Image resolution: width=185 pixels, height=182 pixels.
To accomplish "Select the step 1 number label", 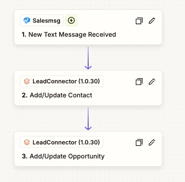I will tap(24, 34).
